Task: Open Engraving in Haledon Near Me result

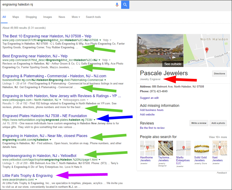Action: (x=45, y=136)
